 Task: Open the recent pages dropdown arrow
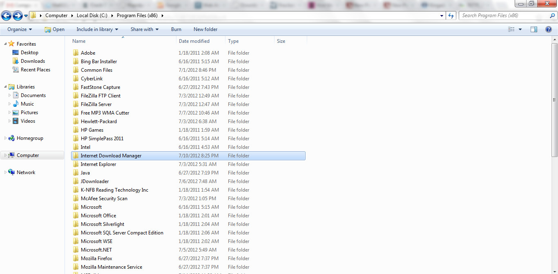26,16
